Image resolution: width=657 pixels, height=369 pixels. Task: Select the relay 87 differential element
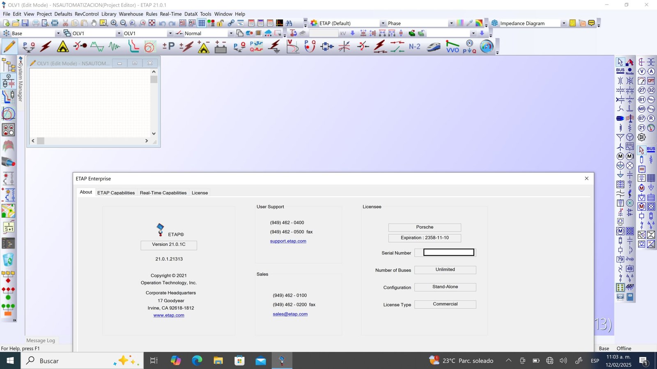point(642,118)
